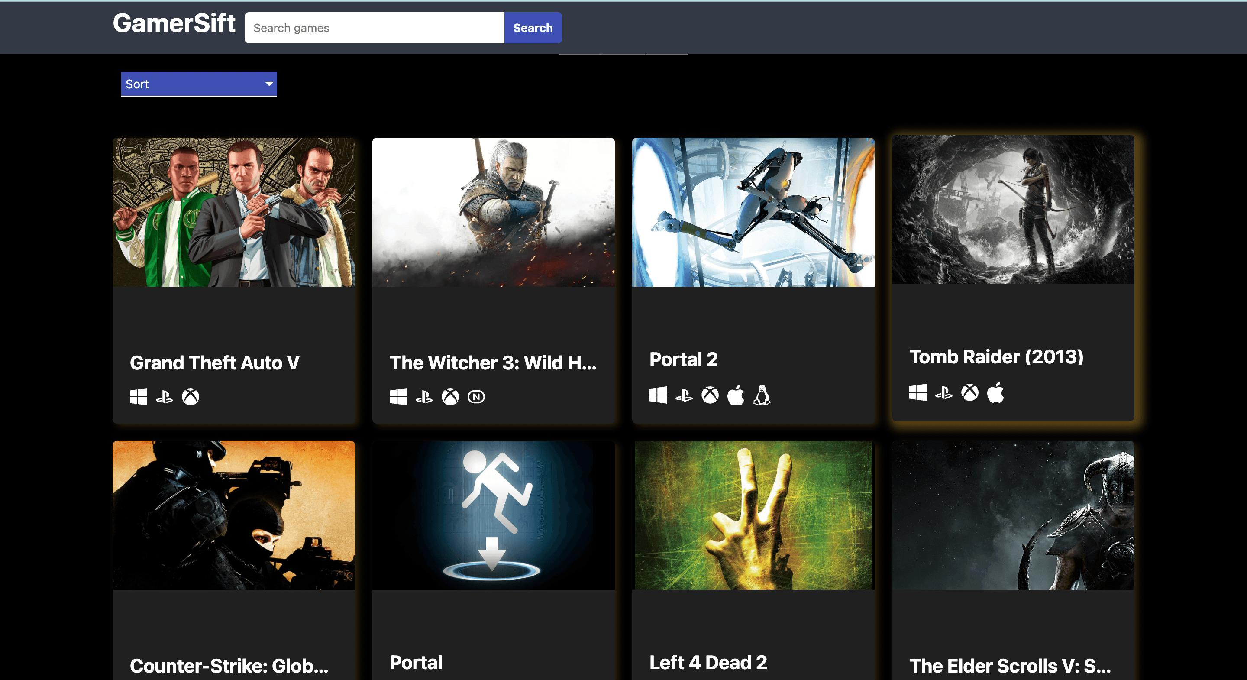Open the Portal game title

pyautogui.click(x=416, y=663)
